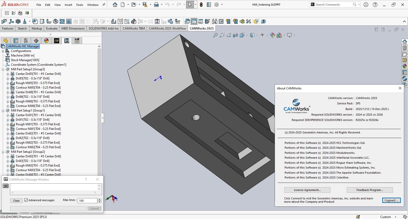Switch to the CAMWorks TBM tab

134,29
